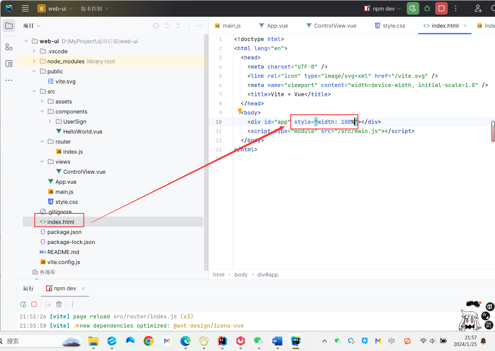Click the project tree vertical scrollbar

(x=206, y=152)
